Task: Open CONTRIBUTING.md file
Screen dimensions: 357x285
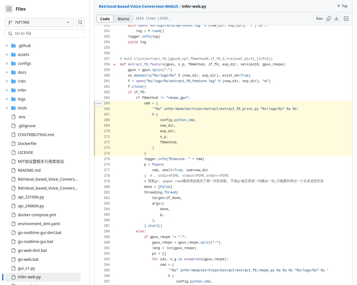Action: 36,135
